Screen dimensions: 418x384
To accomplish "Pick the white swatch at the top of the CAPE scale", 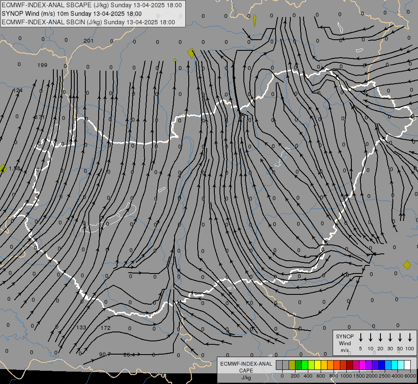I will (407, 365).
